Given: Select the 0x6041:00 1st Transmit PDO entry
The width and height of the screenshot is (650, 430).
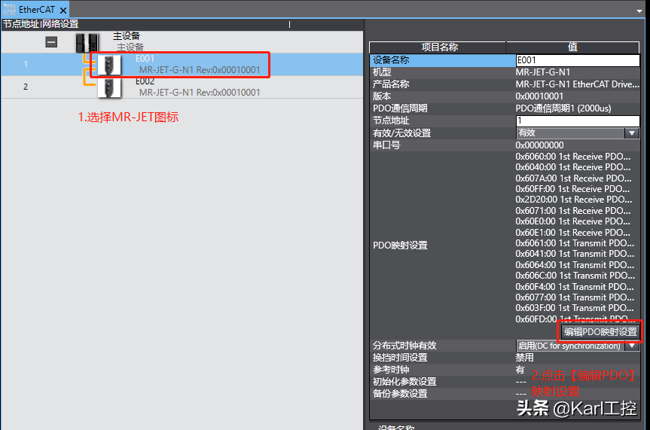Looking at the screenshot, I should (573, 254).
